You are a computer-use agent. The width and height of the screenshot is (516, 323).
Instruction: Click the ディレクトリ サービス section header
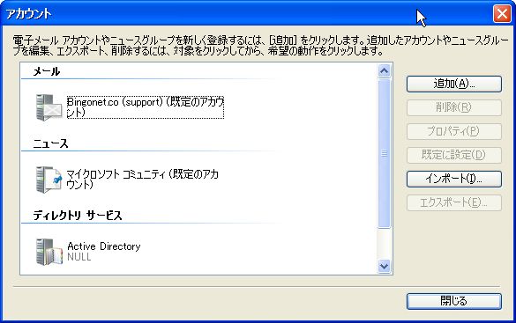pos(78,216)
